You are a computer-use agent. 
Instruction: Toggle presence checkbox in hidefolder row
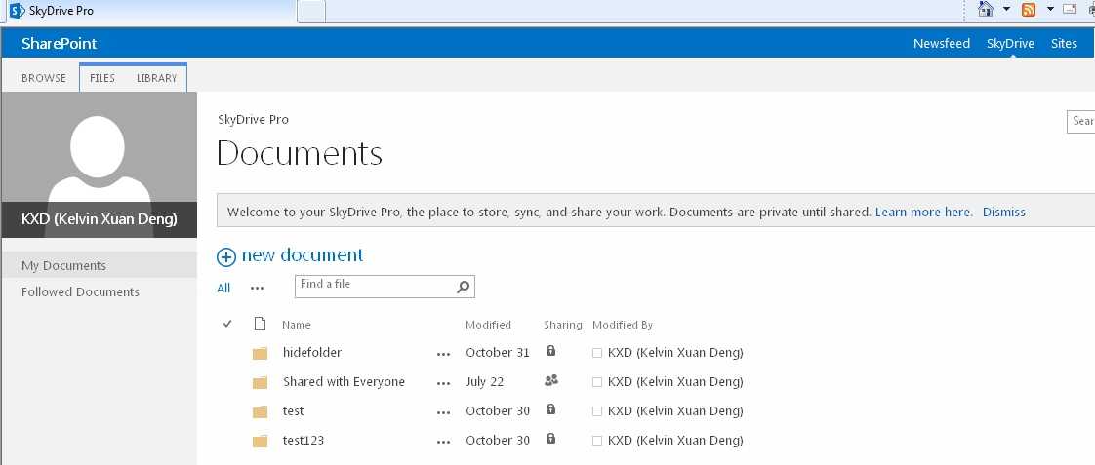(x=597, y=354)
